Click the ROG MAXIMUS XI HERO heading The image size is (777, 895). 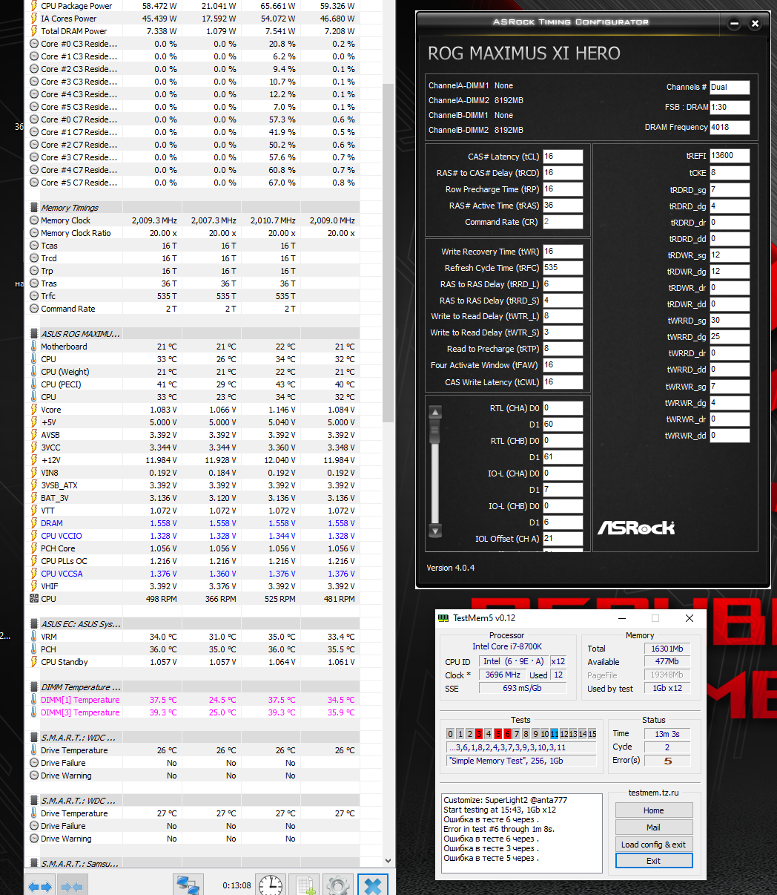524,53
